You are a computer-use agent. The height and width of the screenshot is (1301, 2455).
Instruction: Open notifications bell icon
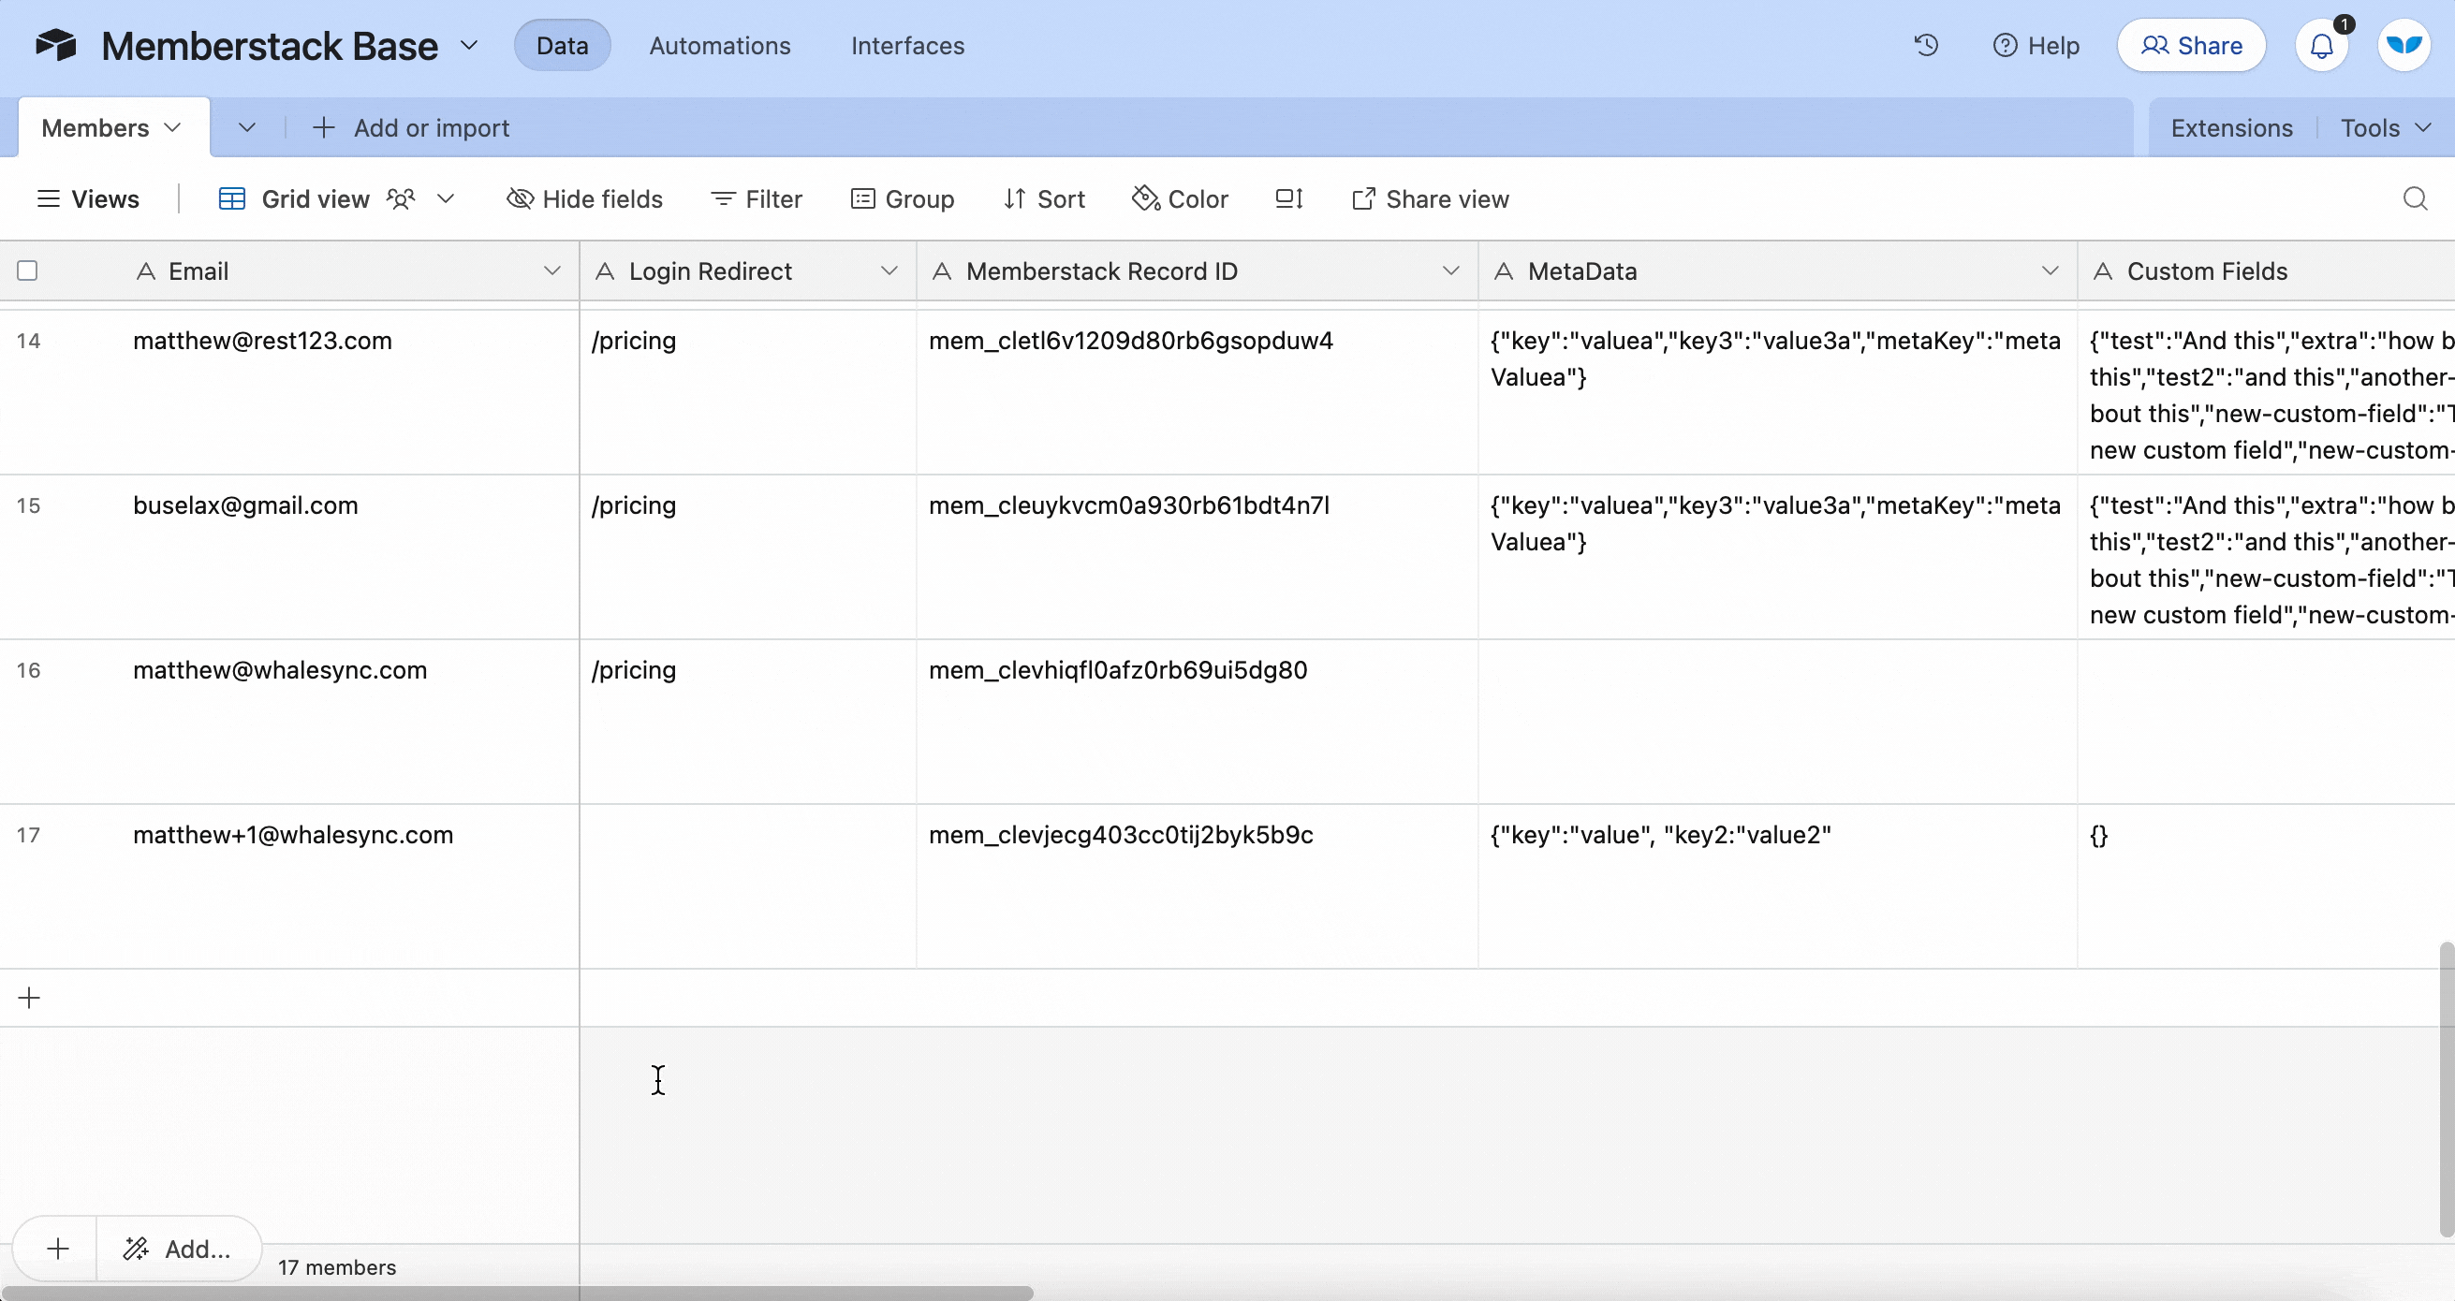(x=2322, y=46)
